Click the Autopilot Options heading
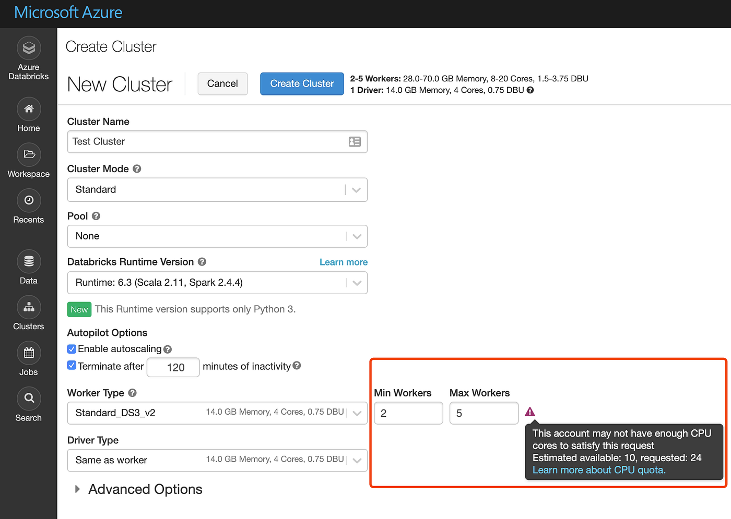This screenshot has width=731, height=519. 107,333
